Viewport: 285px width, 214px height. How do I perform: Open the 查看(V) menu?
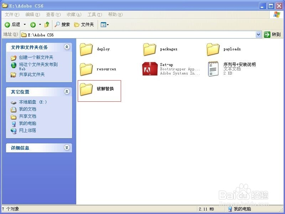(x=53, y=15)
